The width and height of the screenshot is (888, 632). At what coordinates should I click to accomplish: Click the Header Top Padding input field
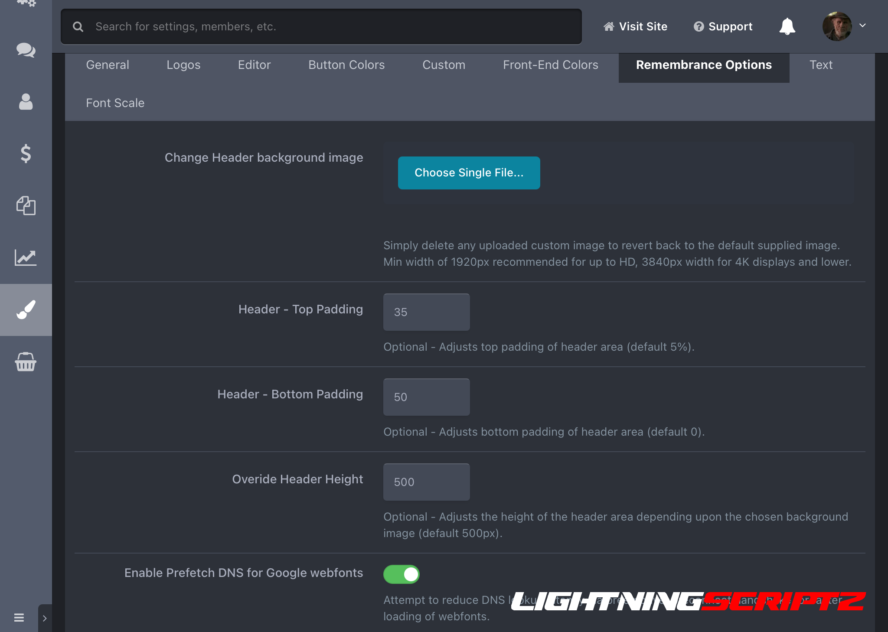tap(426, 312)
